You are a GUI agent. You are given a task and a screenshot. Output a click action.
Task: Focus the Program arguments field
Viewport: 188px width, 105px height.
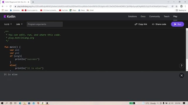coord(45,24)
